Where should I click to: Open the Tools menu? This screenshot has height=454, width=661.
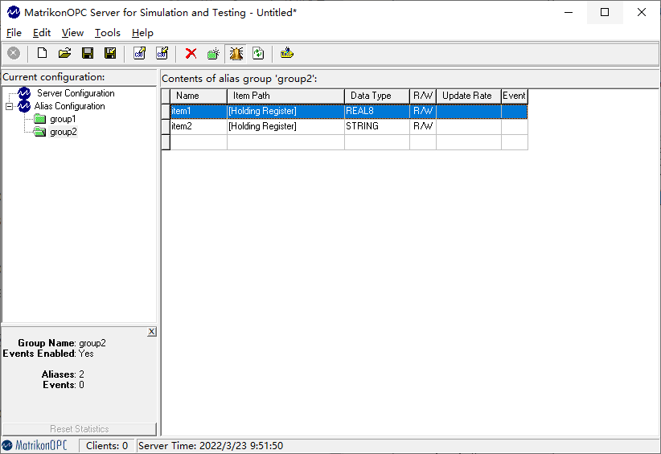(x=108, y=33)
